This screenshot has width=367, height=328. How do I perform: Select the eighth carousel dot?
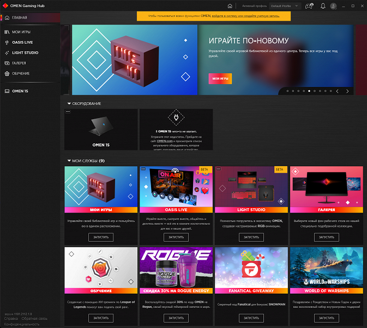point(326,91)
